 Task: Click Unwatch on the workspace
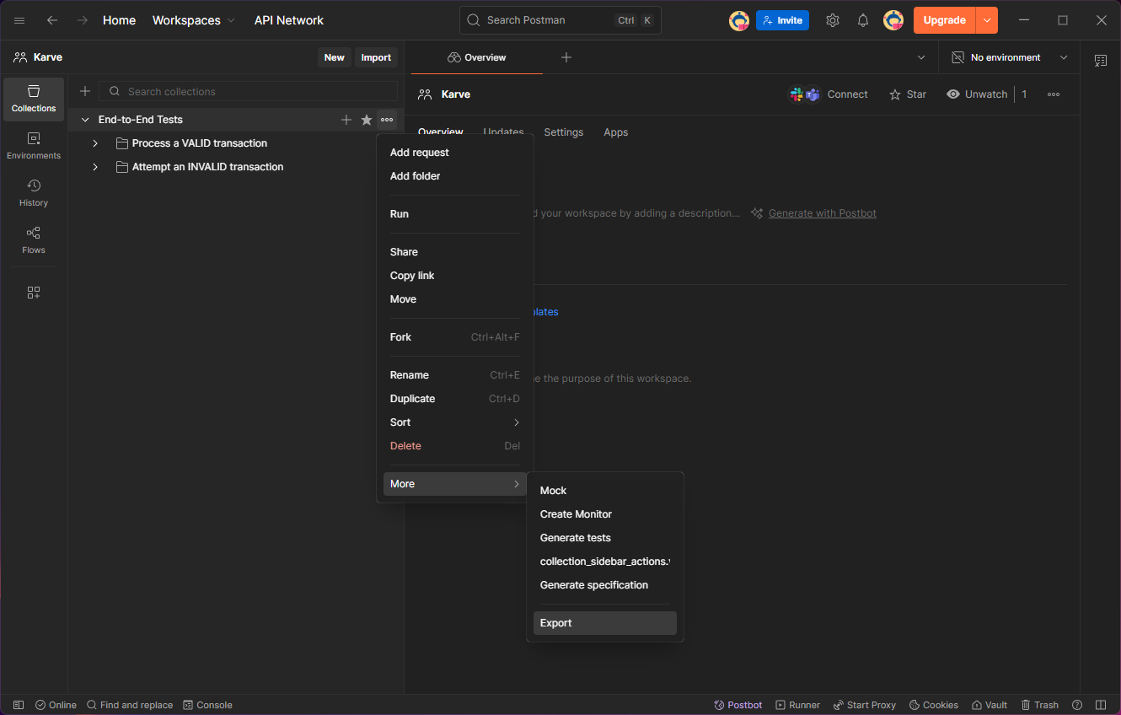pos(977,94)
